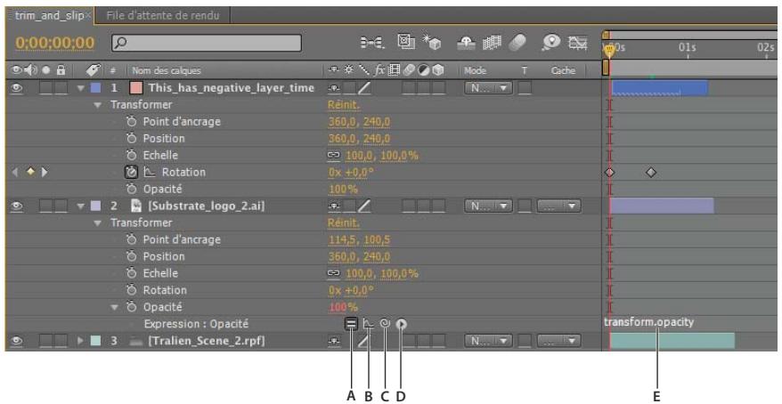Click the current timecode 0;00;00;00
Screen dimensions: 782x404
[55, 43]
